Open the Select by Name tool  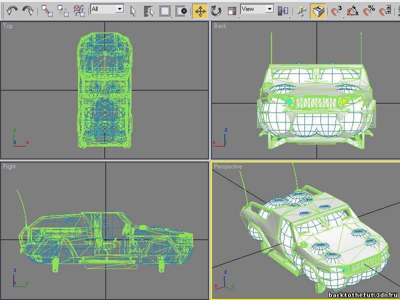(149, 11)
